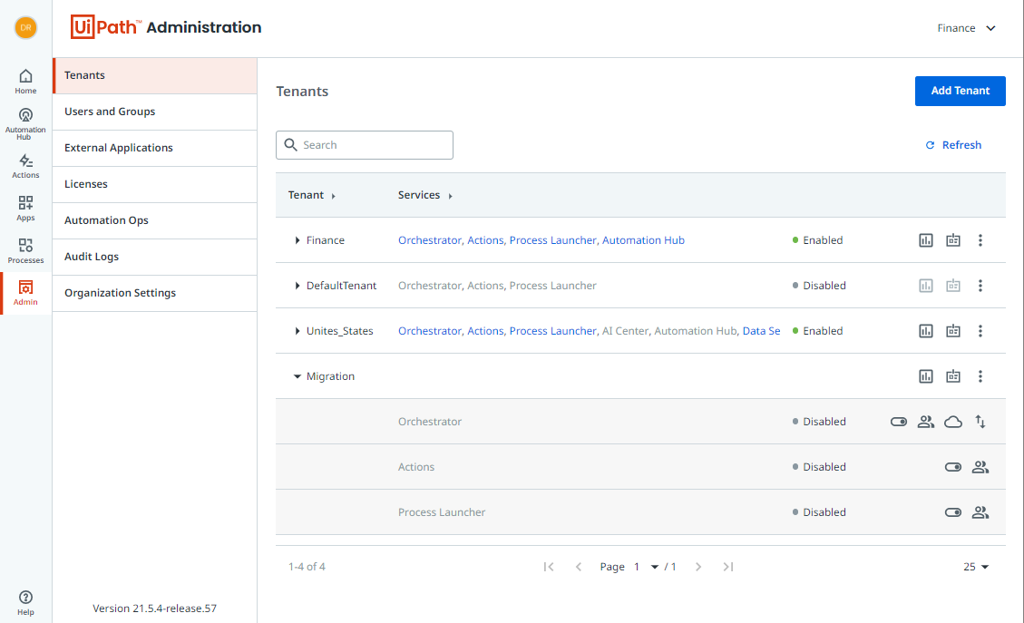Go to Processes in the left rail

(x=25, y=249)
